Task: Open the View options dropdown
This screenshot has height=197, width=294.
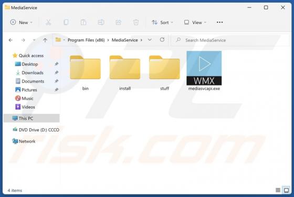Action: point(195,23)
